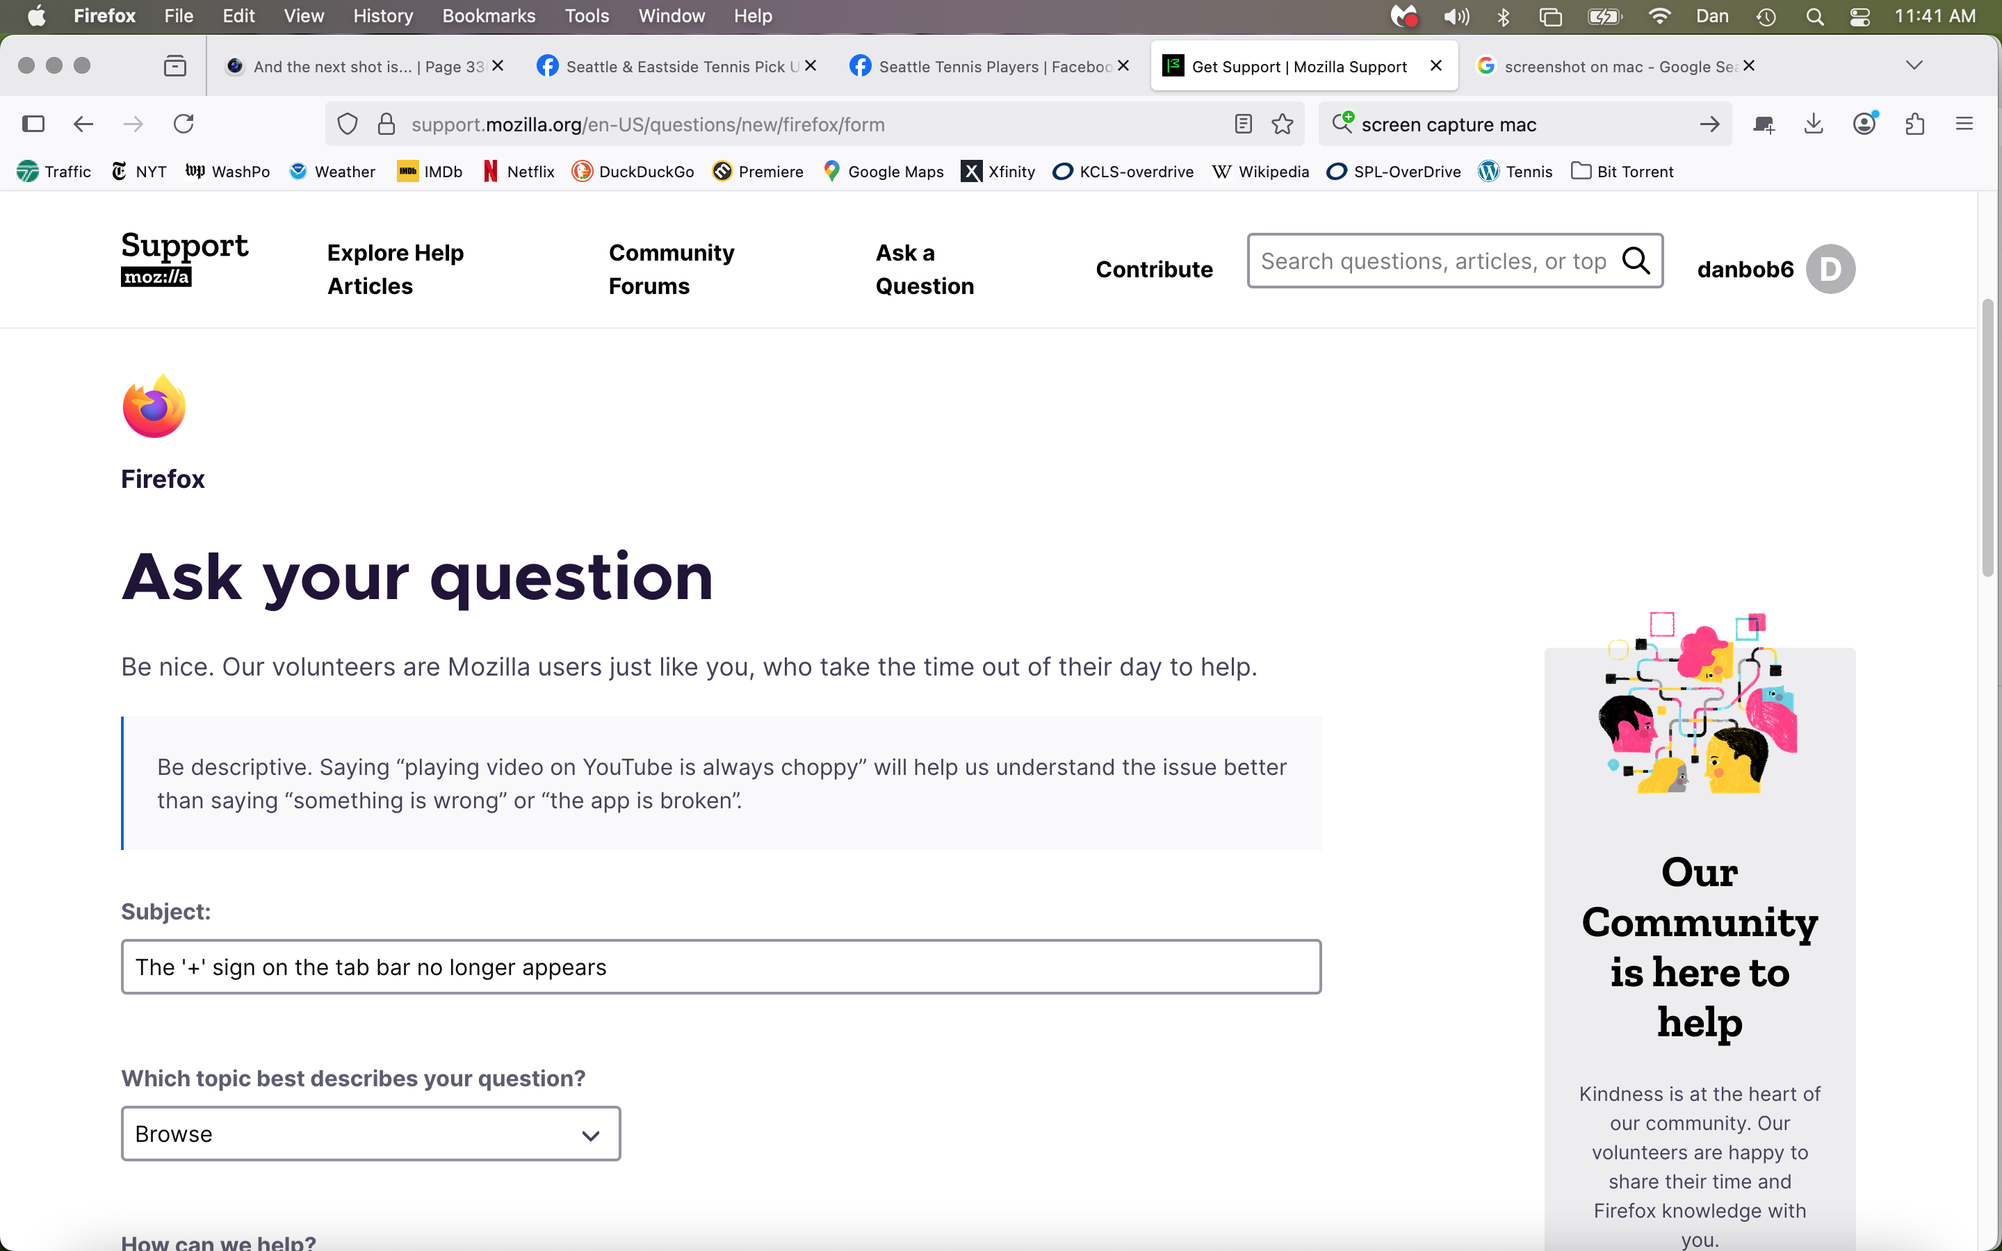Close the Get Support Mozilla tab
Image resolution: width=2002 pixels, height=1251 pixels.
(x=1436, y=65)
